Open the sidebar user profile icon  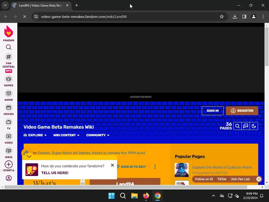(9, 178)
